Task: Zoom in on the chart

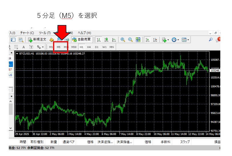Action: click(123, 40)
